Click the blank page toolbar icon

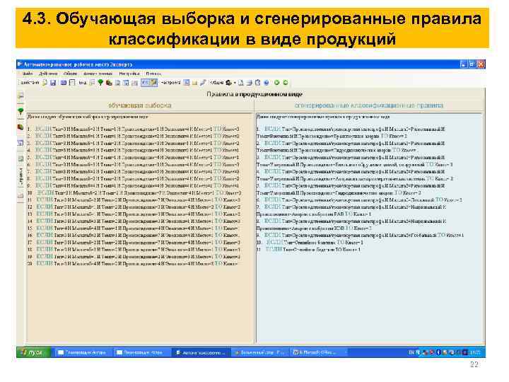click(x=241, y=83)
